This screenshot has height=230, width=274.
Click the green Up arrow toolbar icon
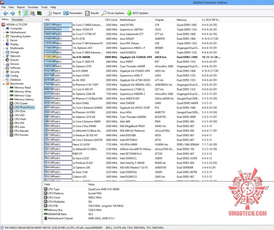point(19,13)
